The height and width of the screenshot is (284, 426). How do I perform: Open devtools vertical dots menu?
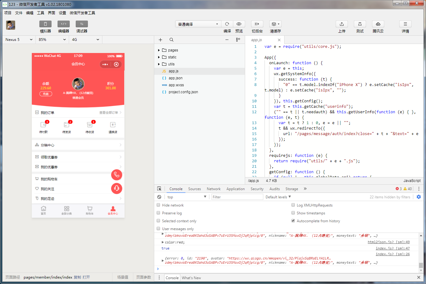pyautogui.click(x=419, y=189)
